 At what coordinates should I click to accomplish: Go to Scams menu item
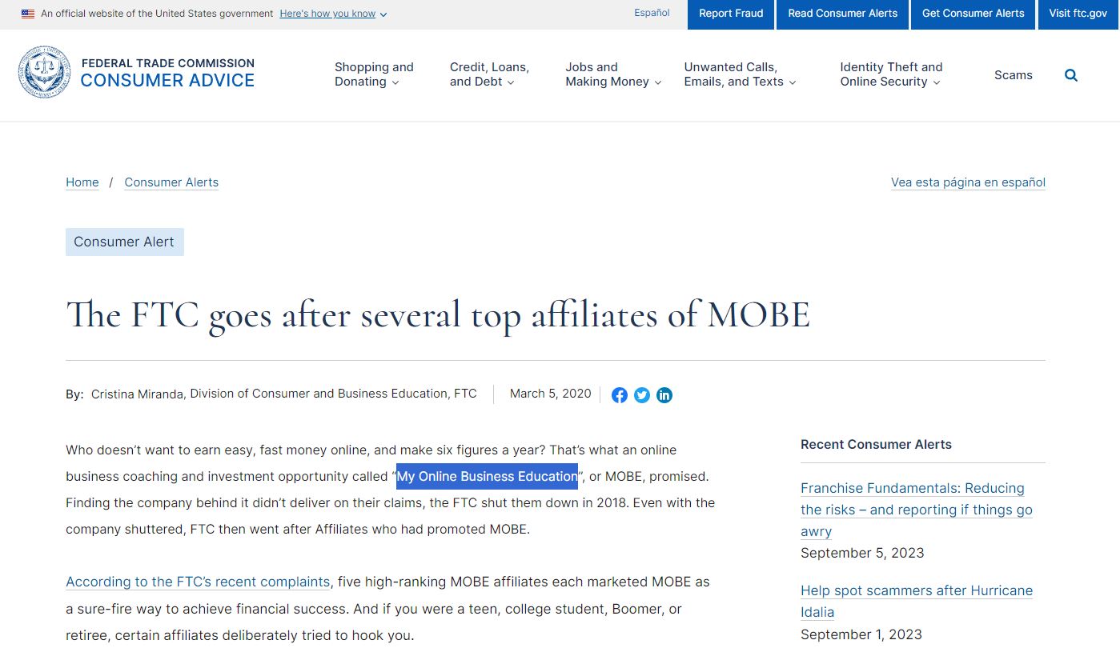[1014, 75]
